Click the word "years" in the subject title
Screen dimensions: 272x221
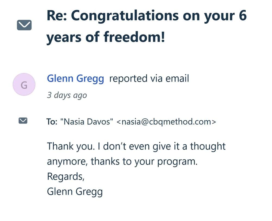pos(62,37)
